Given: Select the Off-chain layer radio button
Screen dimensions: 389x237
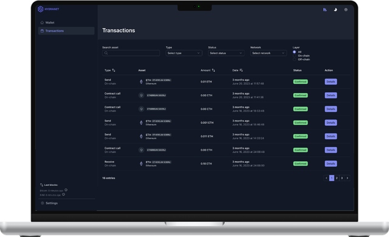Looking at the screenshot, I should pyautogui.click(x=294, y=60).
